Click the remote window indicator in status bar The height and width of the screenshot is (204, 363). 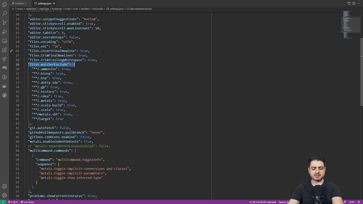[x=3, y=202]
